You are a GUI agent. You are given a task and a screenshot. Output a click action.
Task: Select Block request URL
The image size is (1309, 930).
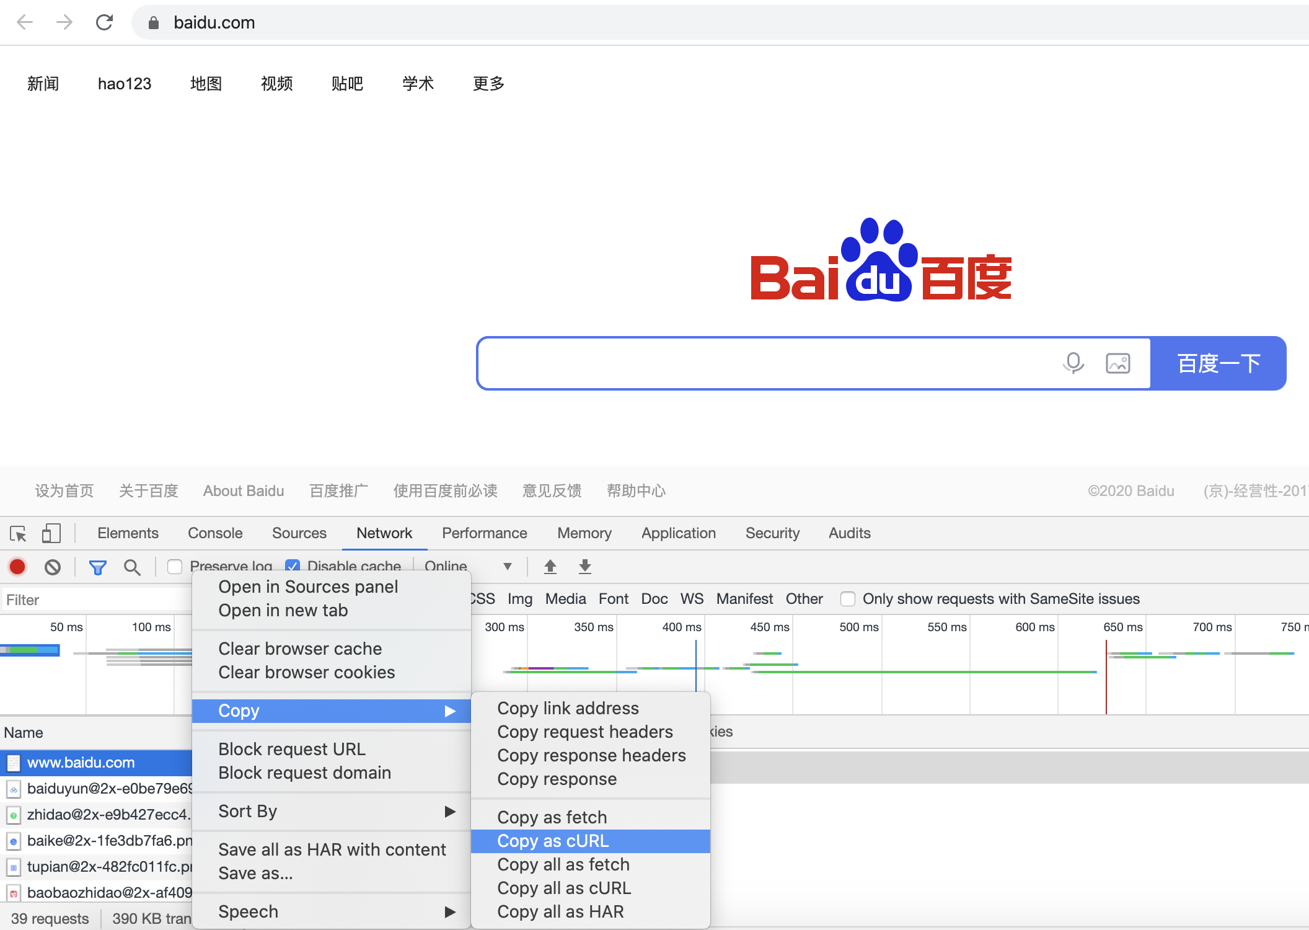332,750
